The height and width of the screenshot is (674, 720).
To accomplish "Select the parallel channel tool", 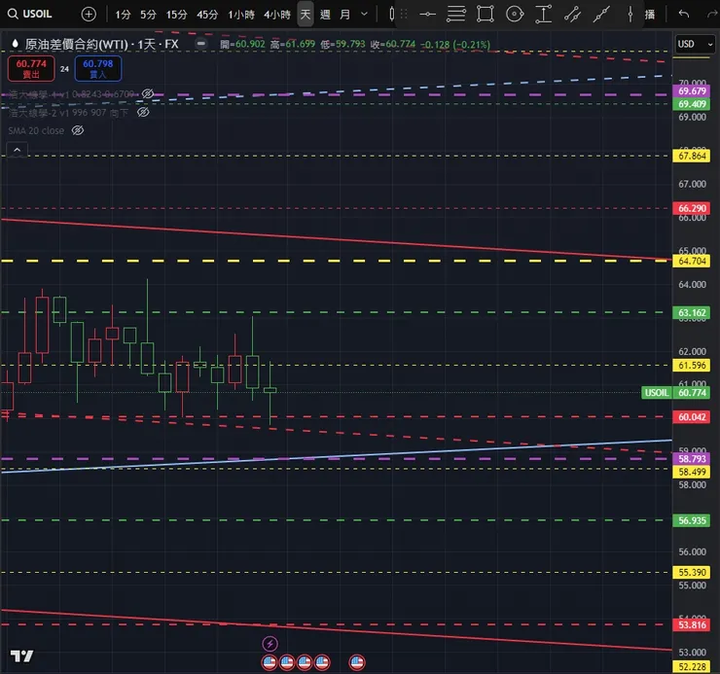I will (x=572, y=15).
